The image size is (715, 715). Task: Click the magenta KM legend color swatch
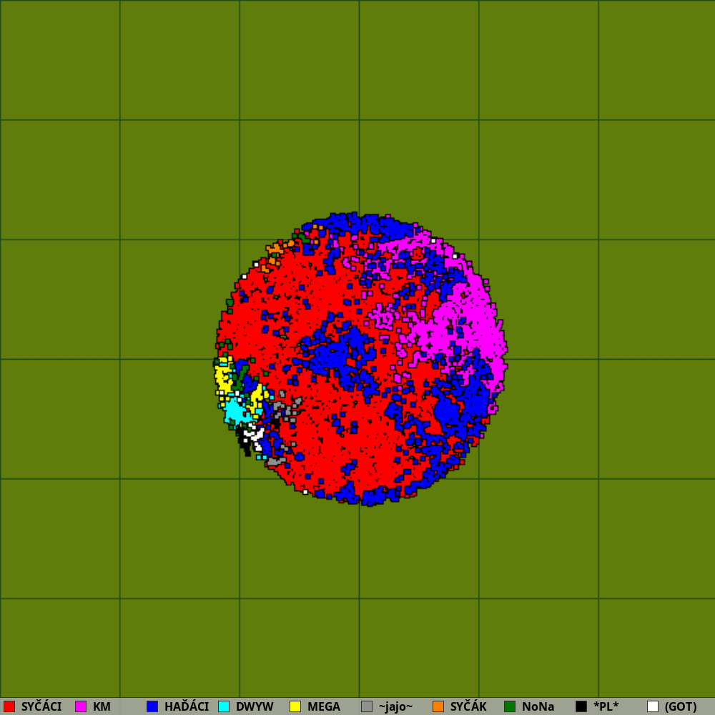[x=81, y=706]
